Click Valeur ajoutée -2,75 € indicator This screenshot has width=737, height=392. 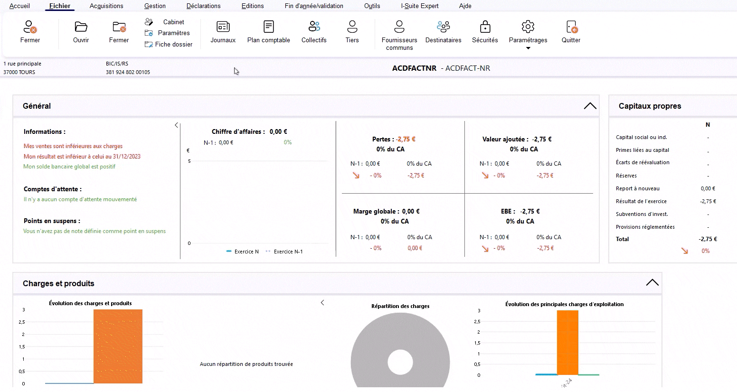[x=517, y=139]
